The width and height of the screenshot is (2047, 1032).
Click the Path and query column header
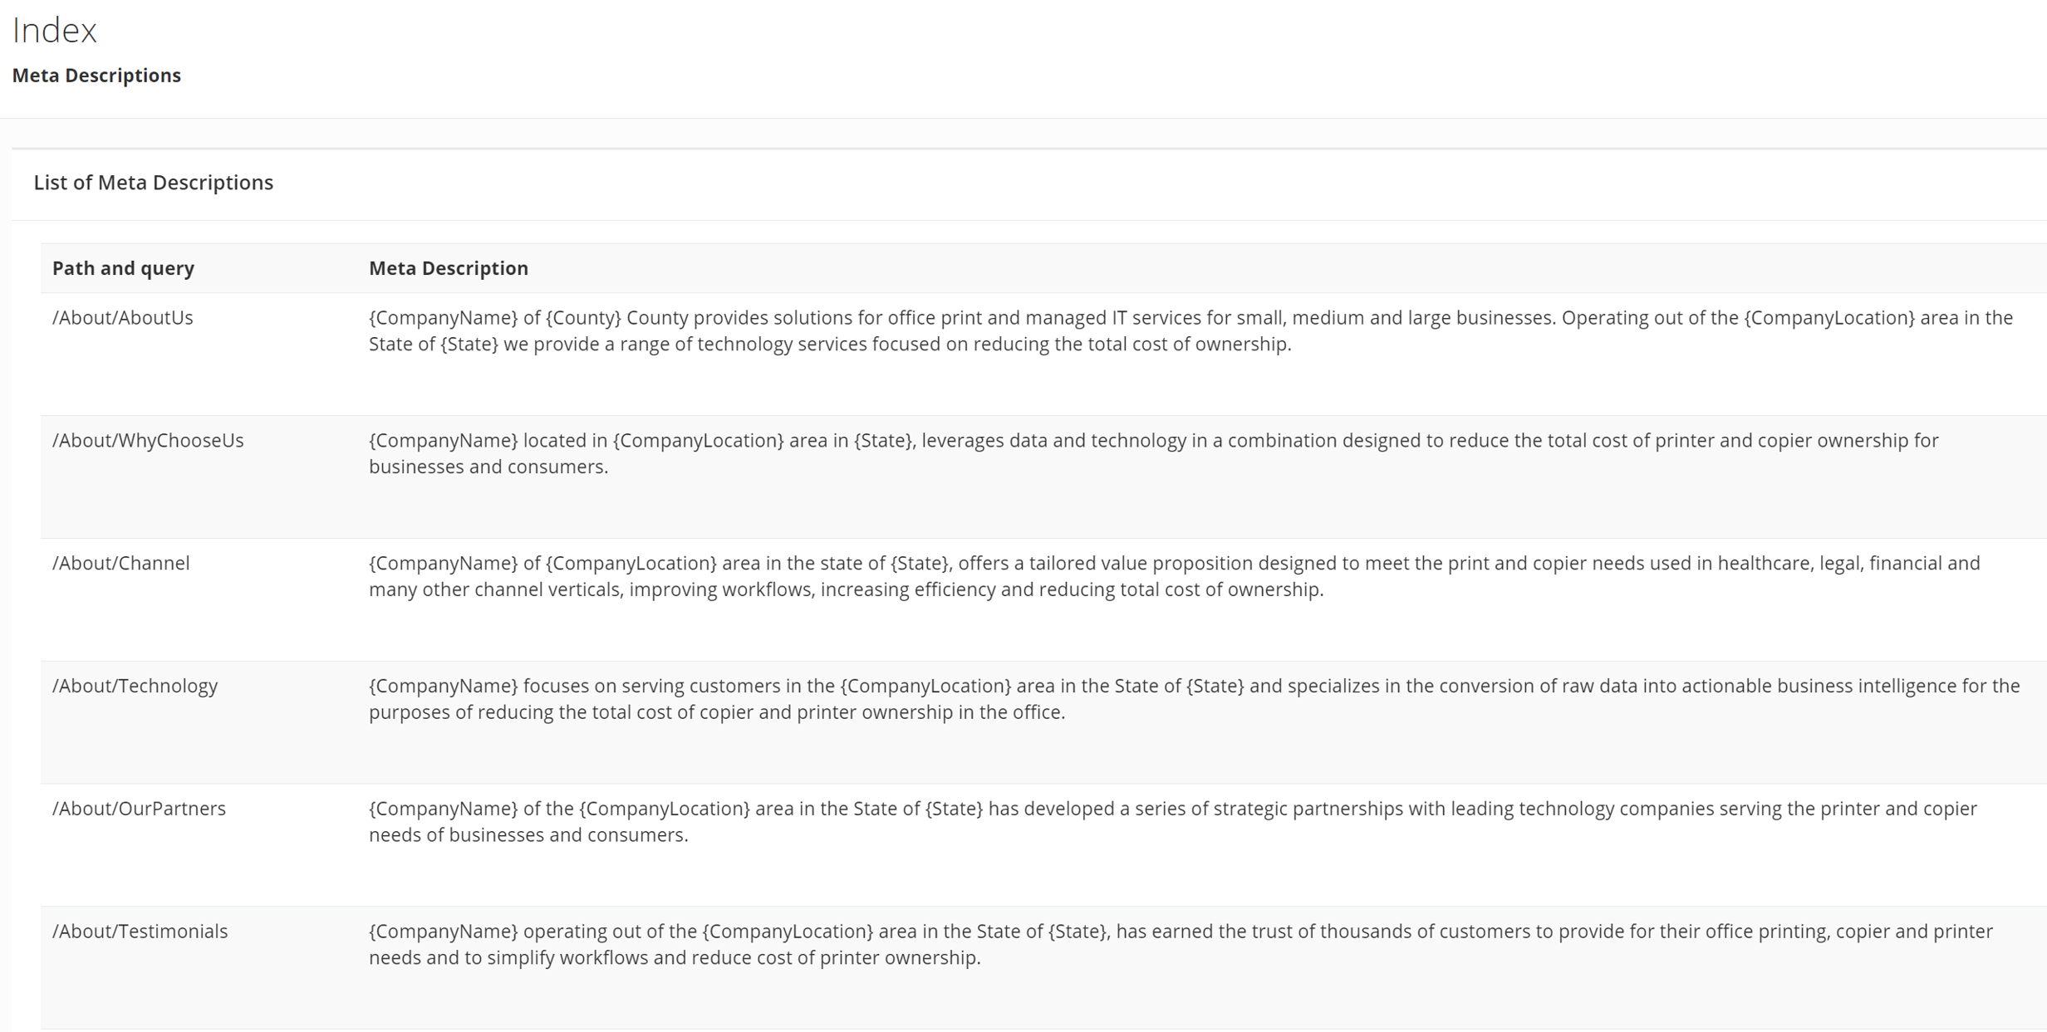click(x=123, y=268)
